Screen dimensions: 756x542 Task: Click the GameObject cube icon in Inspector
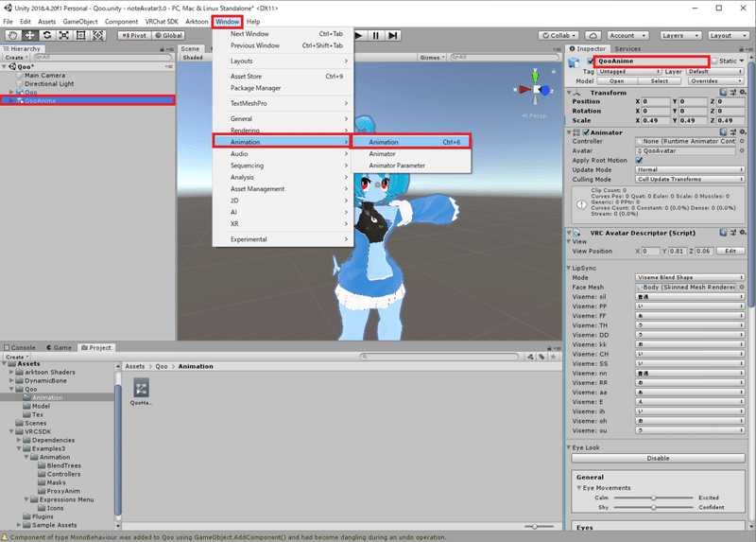(x=574, y=62)
